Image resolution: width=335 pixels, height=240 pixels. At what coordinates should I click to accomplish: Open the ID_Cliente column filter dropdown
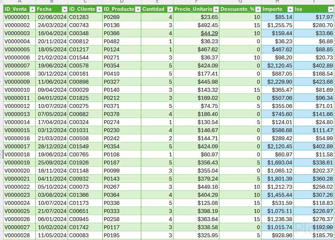100,9
